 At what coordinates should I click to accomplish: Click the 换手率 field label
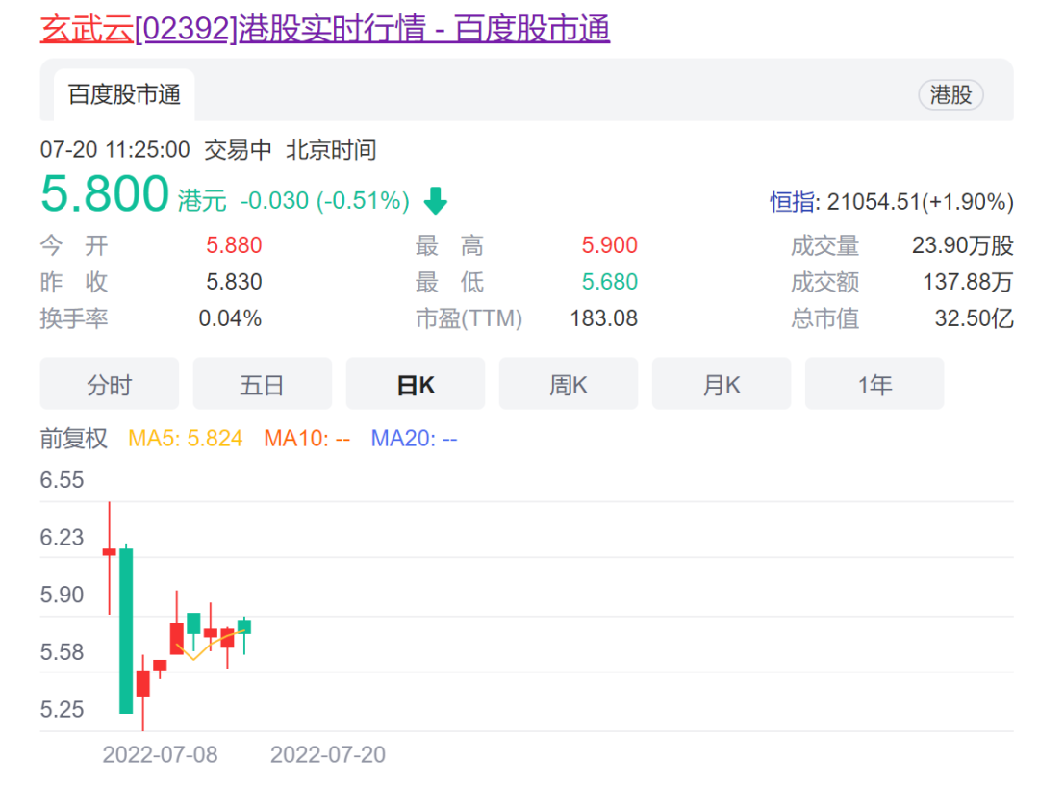[73, 318]
